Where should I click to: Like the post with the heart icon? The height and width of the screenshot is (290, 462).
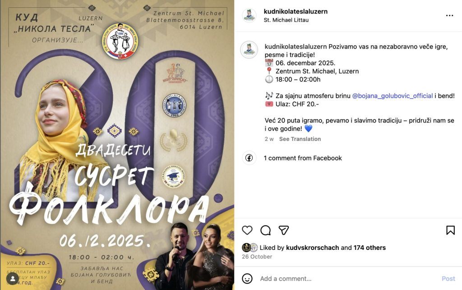pos(247,230)
